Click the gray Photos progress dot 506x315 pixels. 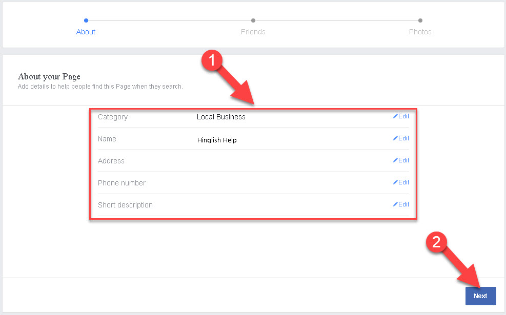coord(420,20)
